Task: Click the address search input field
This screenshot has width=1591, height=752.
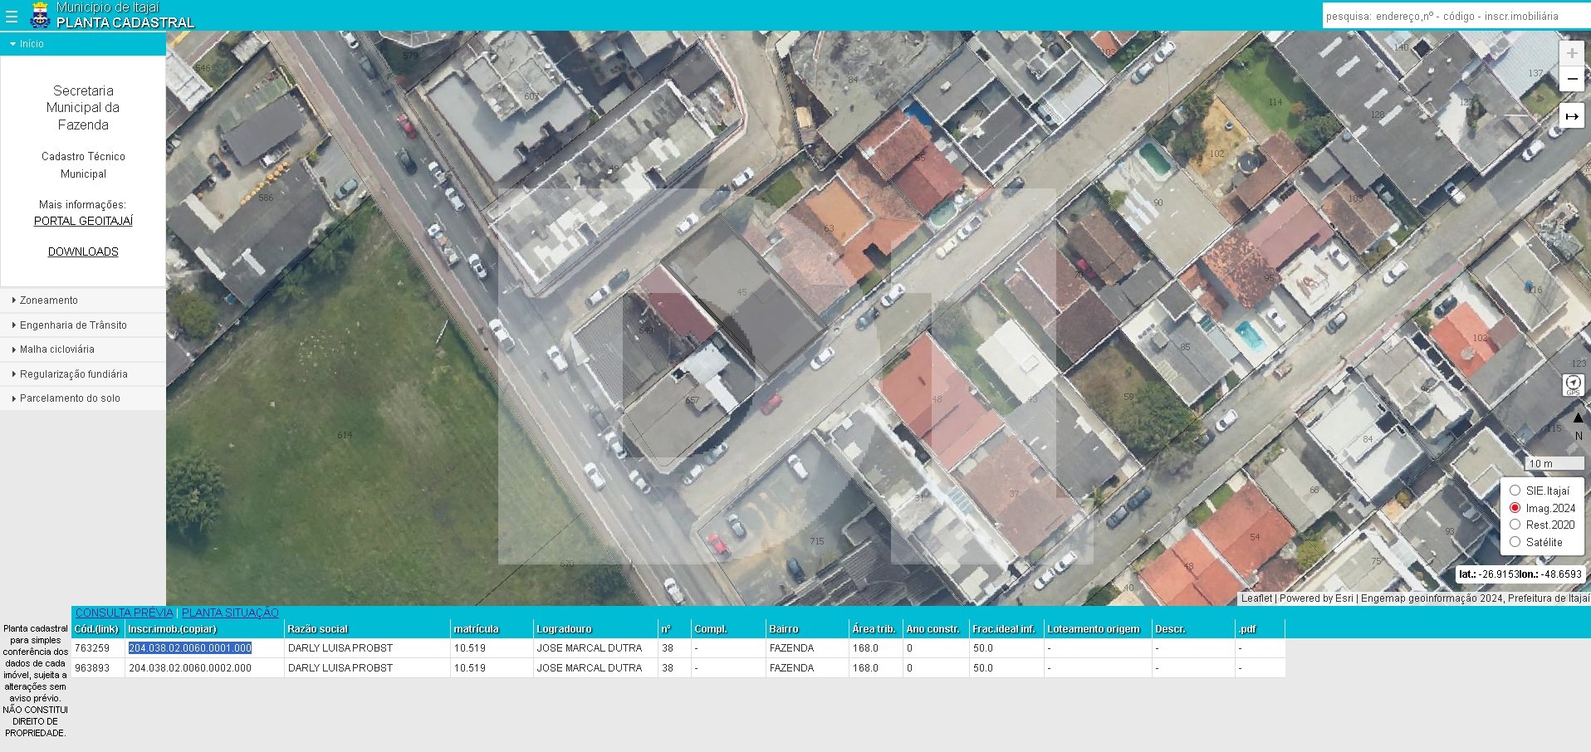Action: pos(1455,16)
